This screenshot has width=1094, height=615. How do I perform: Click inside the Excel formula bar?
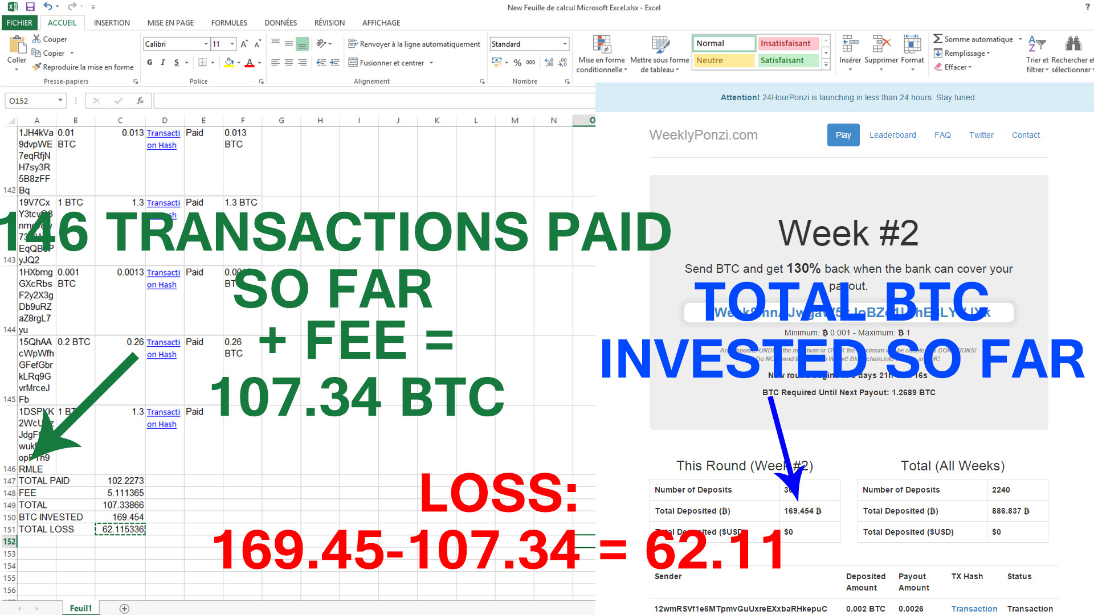tap(374, 101)
